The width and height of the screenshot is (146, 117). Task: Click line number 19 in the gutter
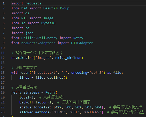[x=3, y=93]
